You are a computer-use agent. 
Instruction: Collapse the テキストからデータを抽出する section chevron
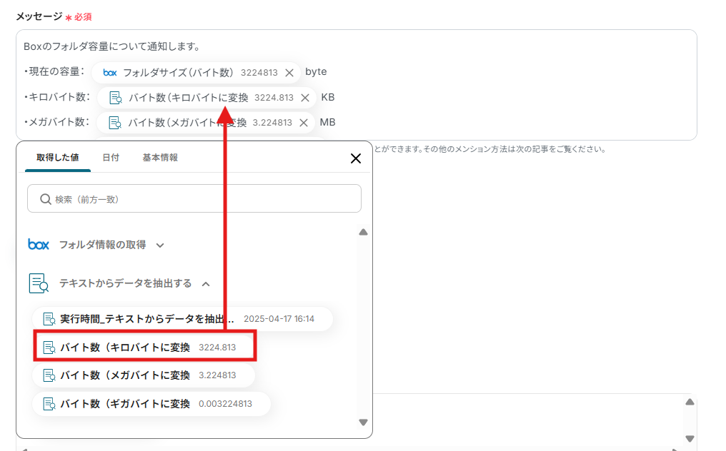click(x=206, y=284)
